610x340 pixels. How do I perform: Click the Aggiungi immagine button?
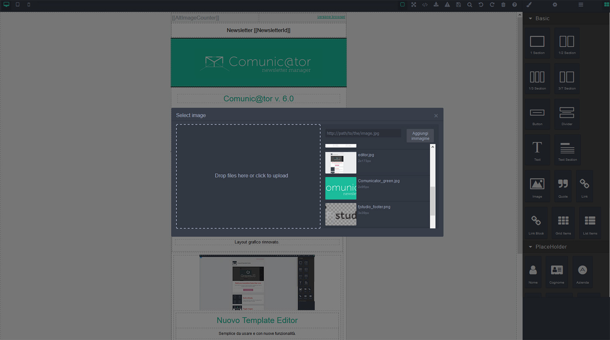(x=420, y=136)
